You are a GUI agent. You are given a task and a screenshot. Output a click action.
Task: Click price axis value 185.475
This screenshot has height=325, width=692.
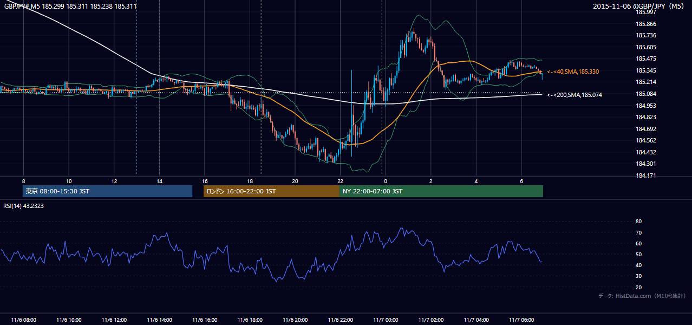pyautogui.click(x=645, y=58)
